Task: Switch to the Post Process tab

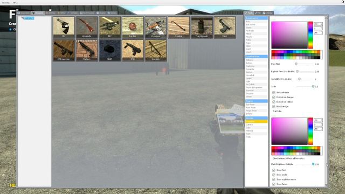Action: [87, 13]
